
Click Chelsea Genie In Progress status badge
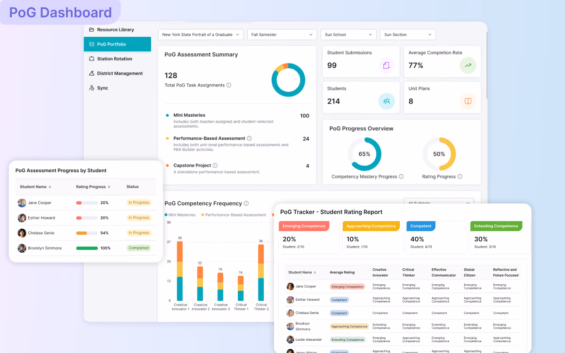(139, 233)
